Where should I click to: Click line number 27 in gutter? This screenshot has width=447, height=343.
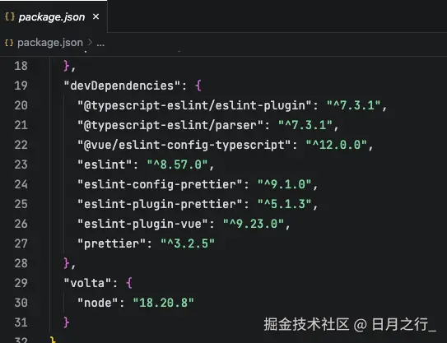click(21, 243)
